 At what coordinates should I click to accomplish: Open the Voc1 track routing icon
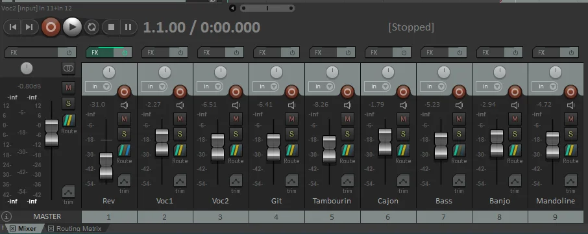(x=180, y=150)
